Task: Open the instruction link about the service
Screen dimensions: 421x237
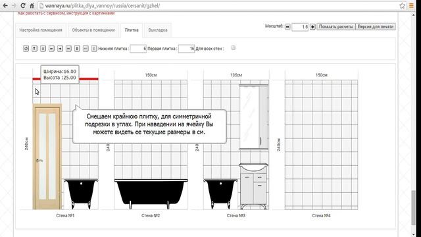Action: [66, 13]
